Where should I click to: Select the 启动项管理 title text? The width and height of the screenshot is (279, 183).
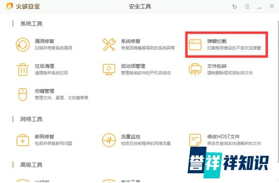point(133,66)
